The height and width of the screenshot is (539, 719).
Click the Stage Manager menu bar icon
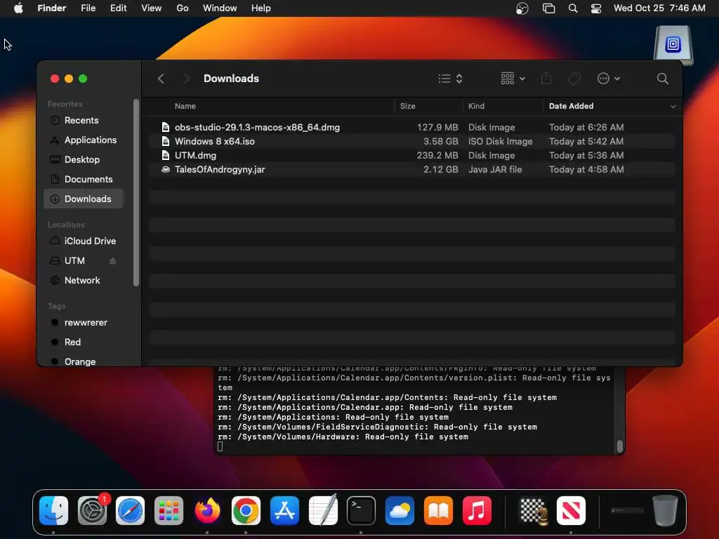(x=548, y=8)
